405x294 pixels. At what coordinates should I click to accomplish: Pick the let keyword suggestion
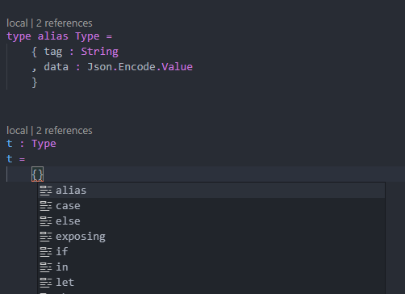coord(211,283)
